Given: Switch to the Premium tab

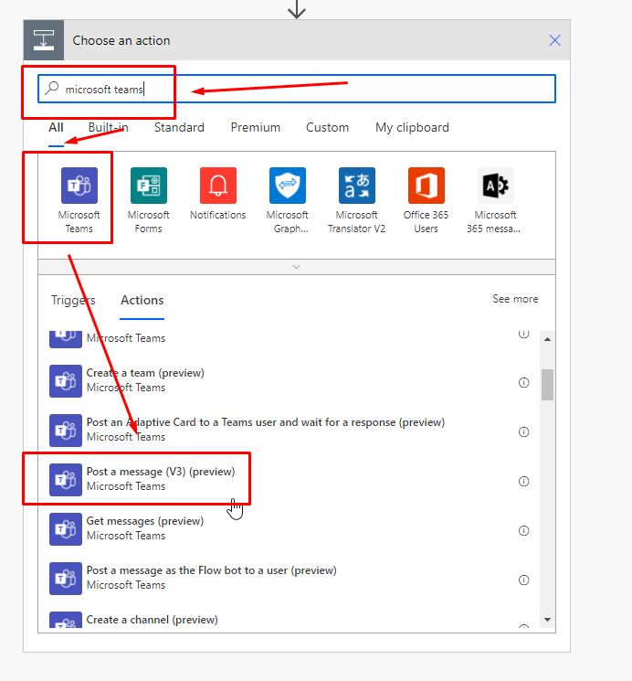Looking at the screenshot, I should click(255, 127).
